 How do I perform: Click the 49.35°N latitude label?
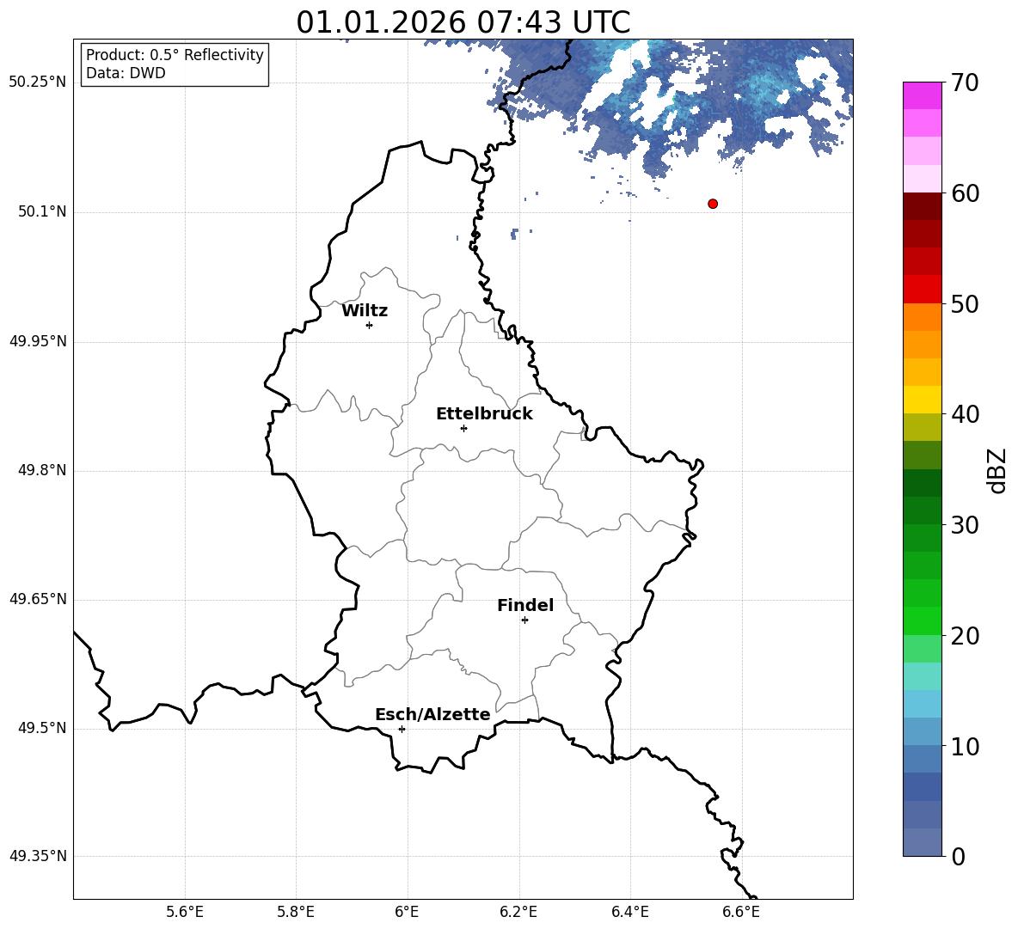pos(38,856)
